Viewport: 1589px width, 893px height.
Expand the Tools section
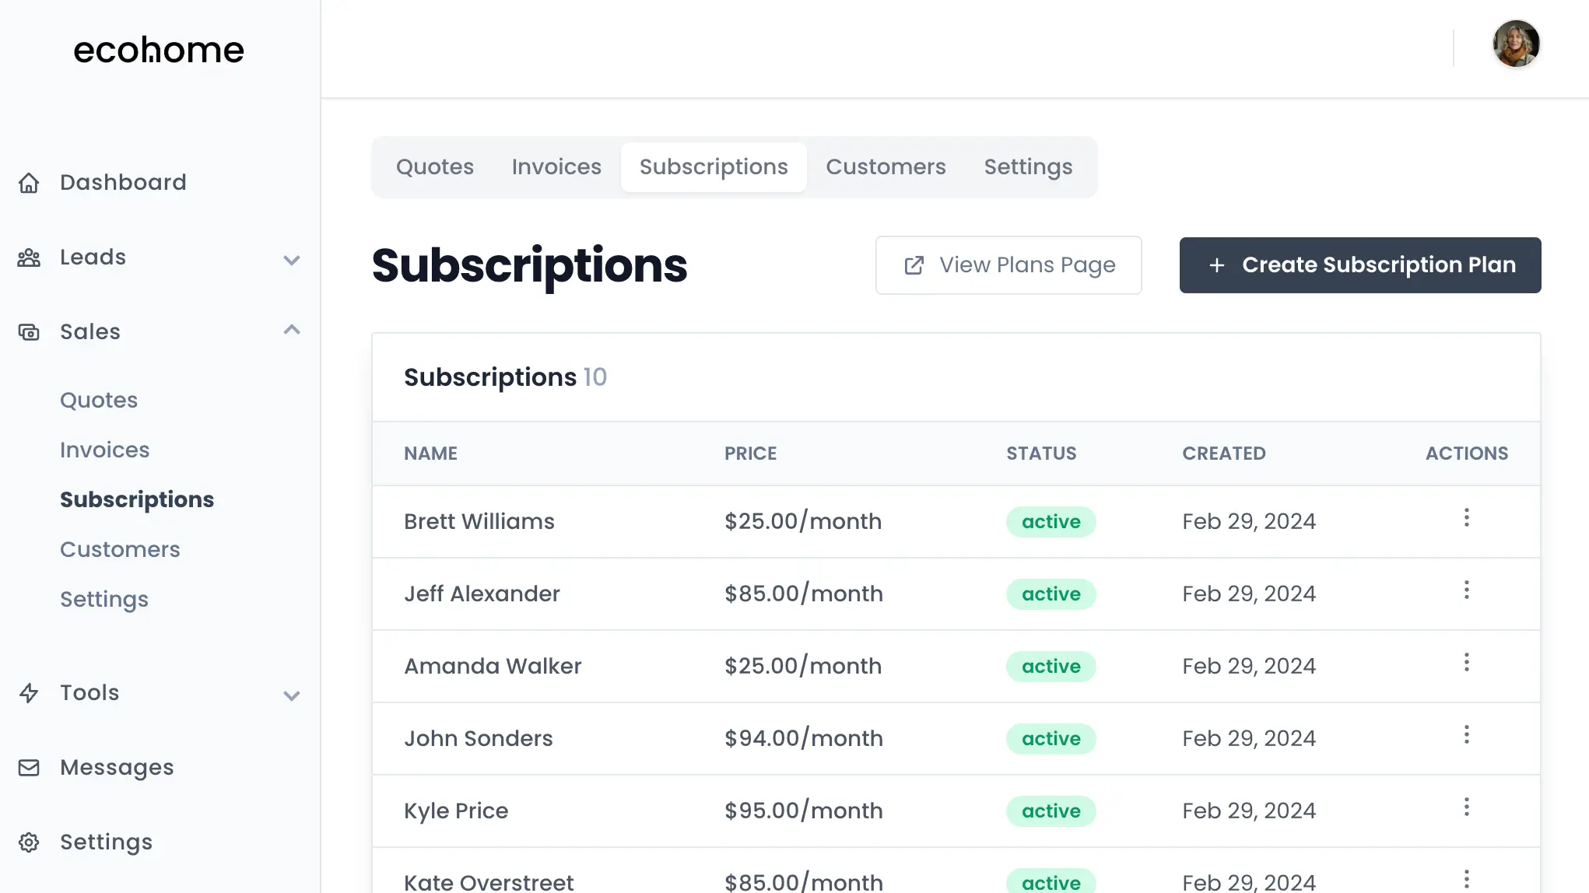pyautogui.click(x=292, y=695)
